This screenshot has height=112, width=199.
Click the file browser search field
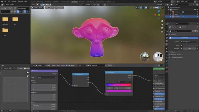point(5,12)
